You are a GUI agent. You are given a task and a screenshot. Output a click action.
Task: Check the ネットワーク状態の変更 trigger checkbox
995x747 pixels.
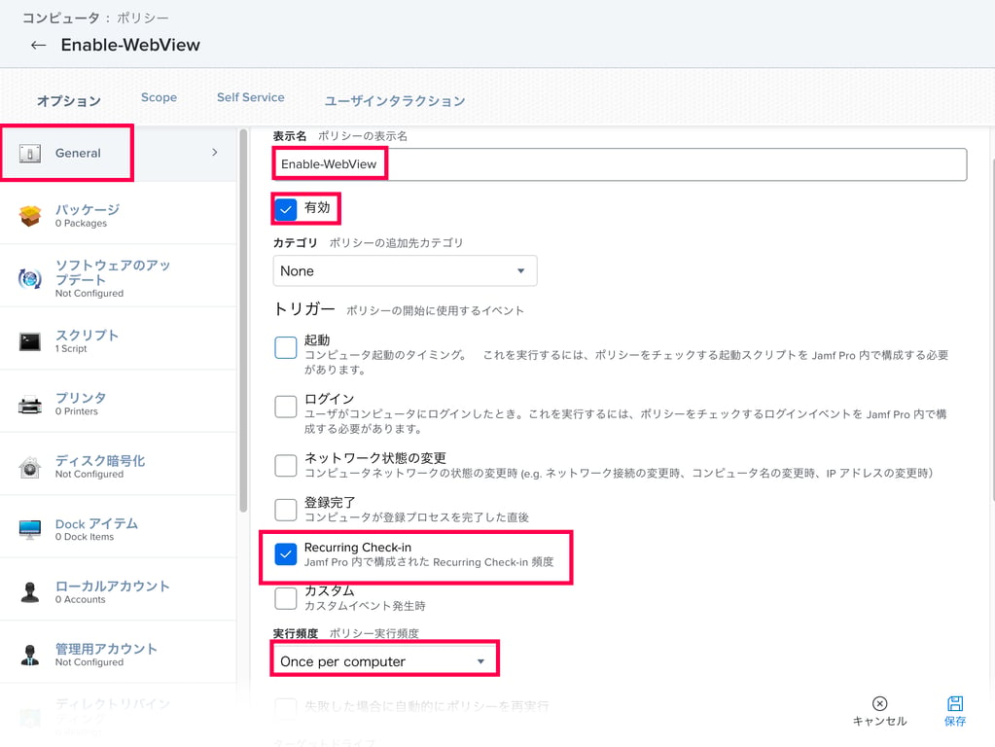tap(286, 465)
